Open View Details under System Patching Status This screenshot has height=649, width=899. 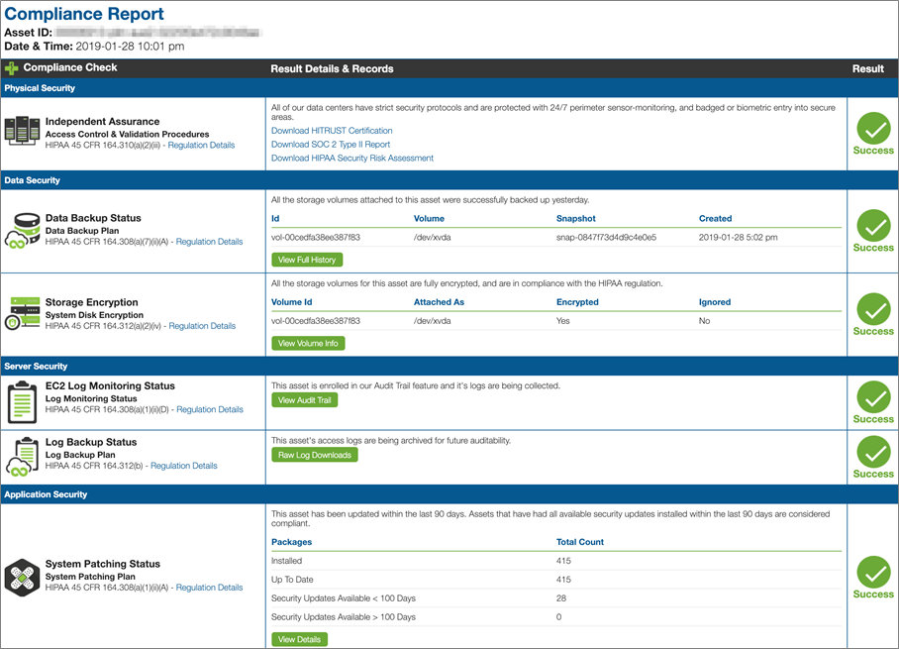coord(299,639)
